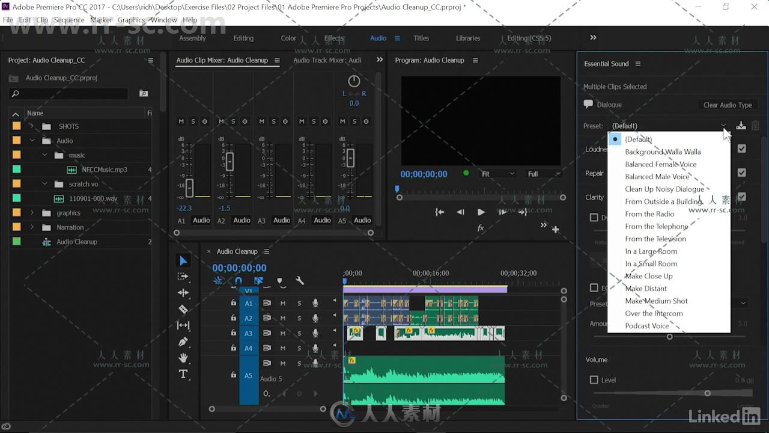
Task: Open the Preset dropdown arrow
Action: [723, 126]
